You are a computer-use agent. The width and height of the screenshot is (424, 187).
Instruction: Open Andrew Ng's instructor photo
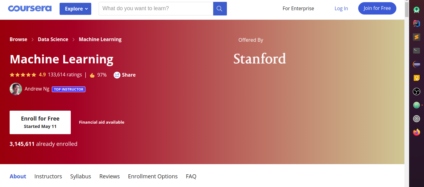click(x=16, y=89)
